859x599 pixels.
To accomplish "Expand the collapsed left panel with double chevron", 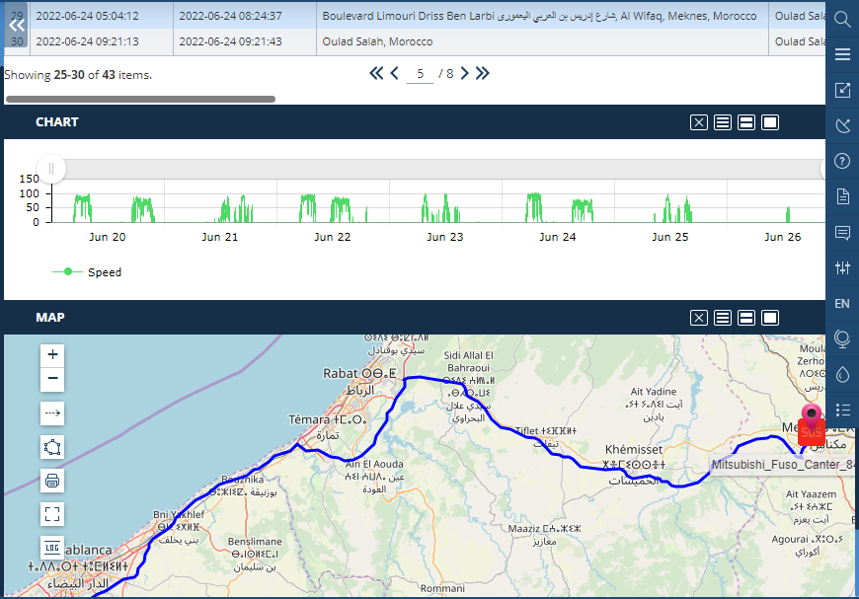I will (17, 26).
